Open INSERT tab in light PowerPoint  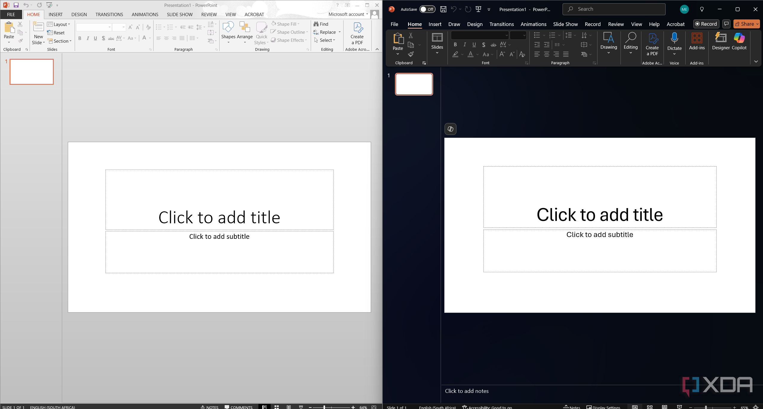point(56,14)
